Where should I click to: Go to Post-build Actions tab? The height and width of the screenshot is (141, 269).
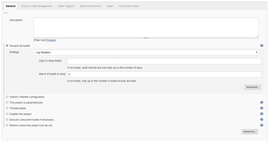(x=129, y=6)
